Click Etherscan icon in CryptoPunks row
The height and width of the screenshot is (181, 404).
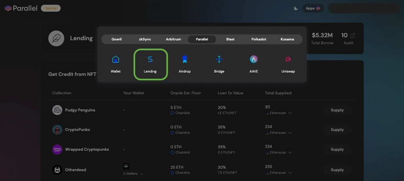point(267,133)
